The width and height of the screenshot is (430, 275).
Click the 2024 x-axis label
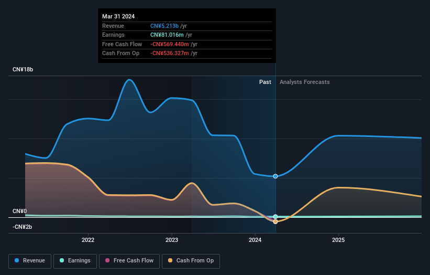tap(255, 240)
